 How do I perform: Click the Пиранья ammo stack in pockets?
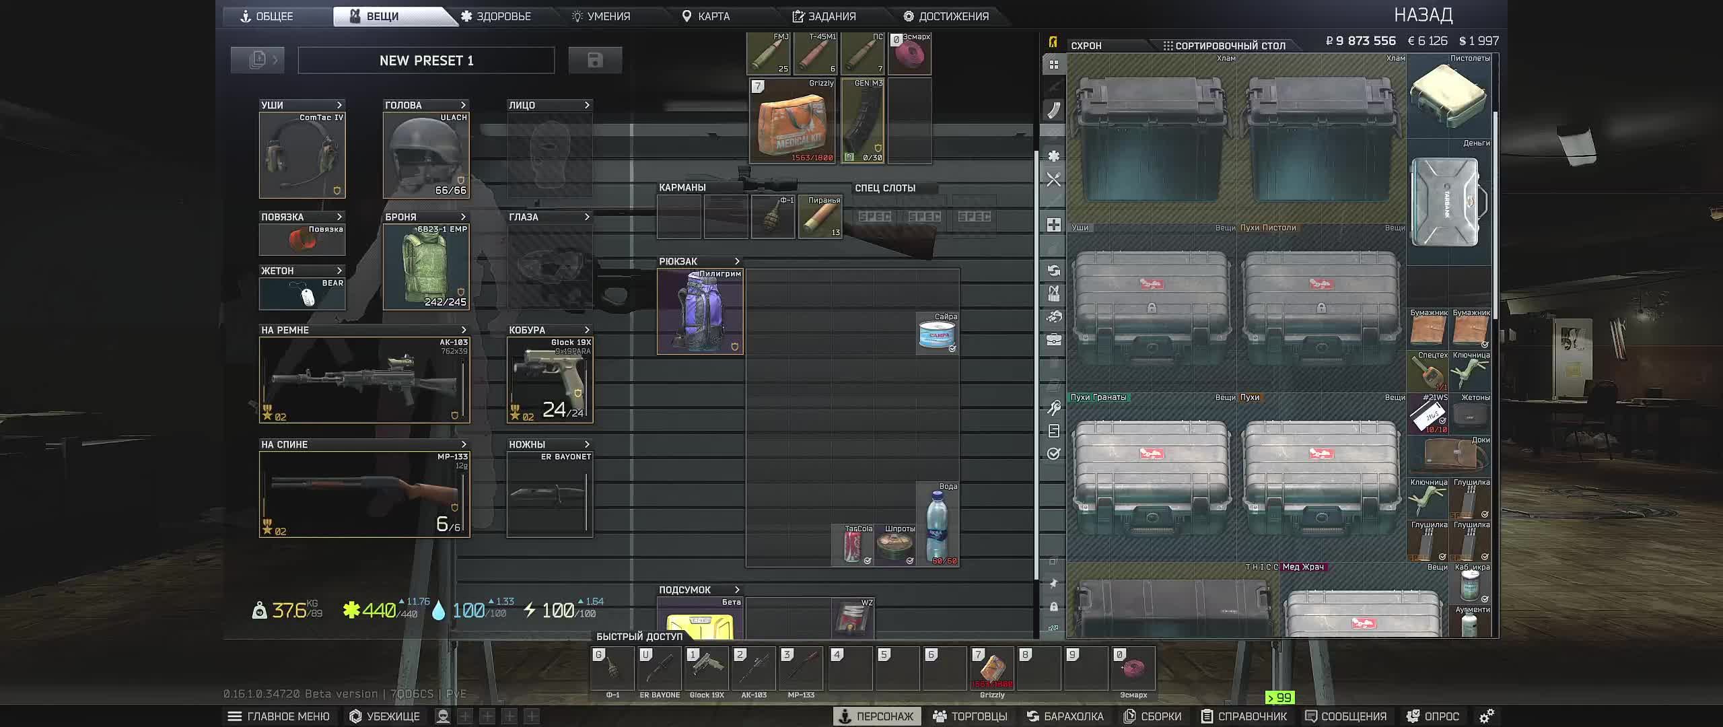[x=820, y=217]
